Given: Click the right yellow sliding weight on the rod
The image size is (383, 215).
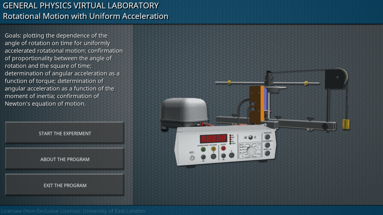Looking at the screenshot, I should pyautogui.click(x=306, y=82).
